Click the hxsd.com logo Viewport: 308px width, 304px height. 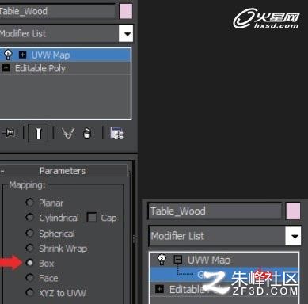coord(266,18)
